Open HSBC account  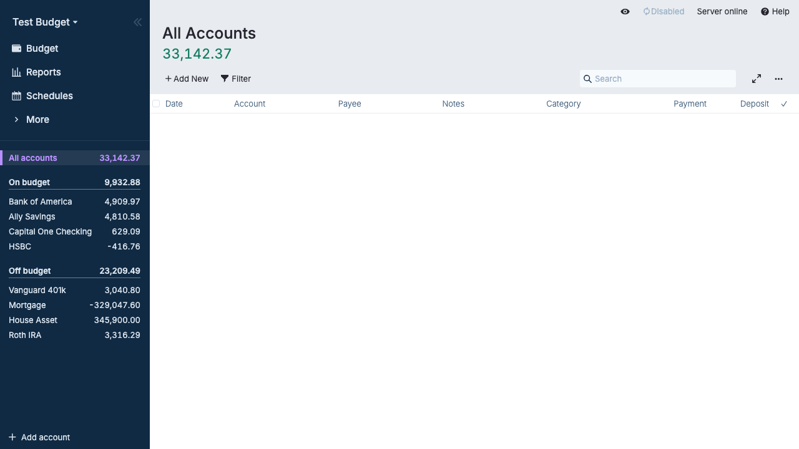(x=75, y=246)
